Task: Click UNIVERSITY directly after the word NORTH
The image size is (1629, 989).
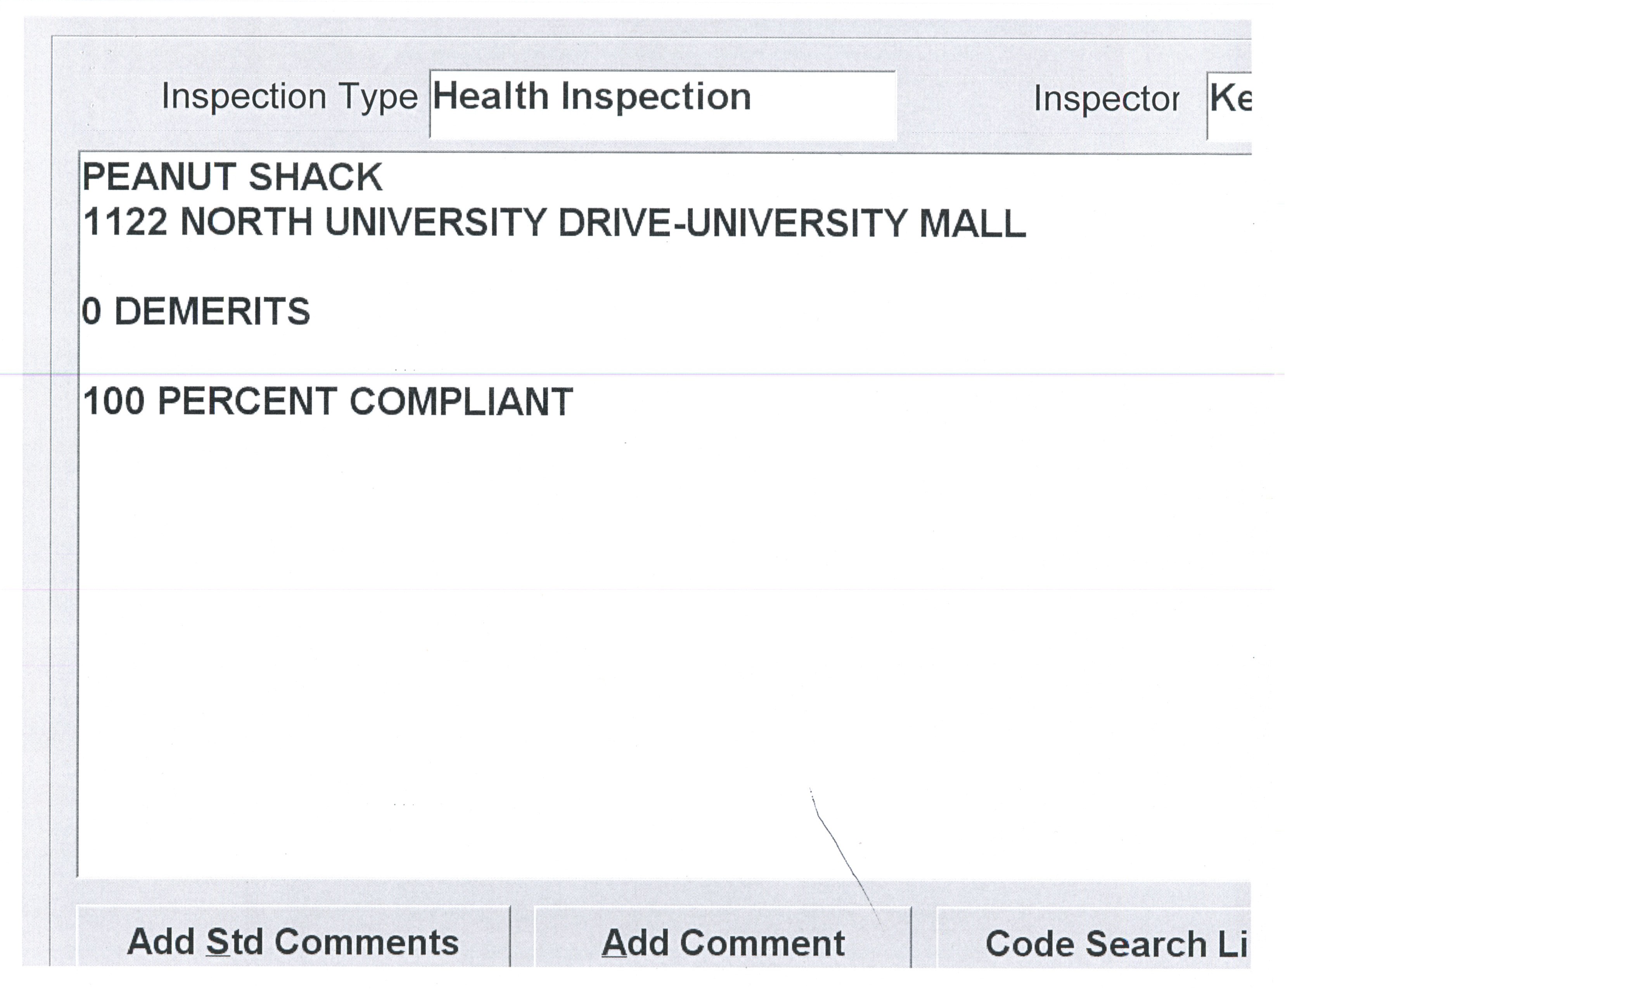Action: click(x=436, y=222)
